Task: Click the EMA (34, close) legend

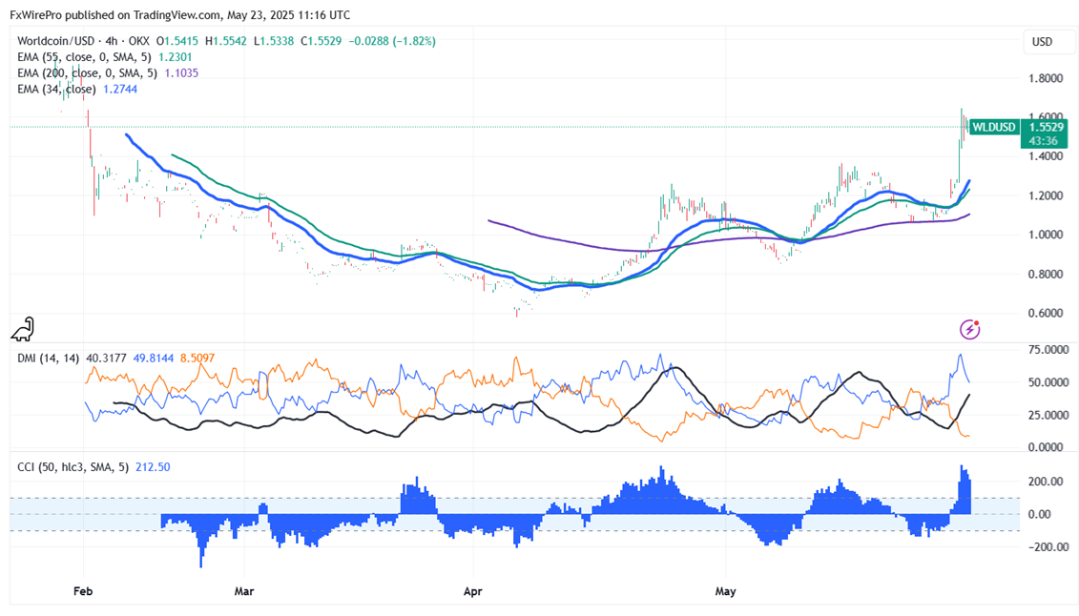Action: tap(57, 89)
